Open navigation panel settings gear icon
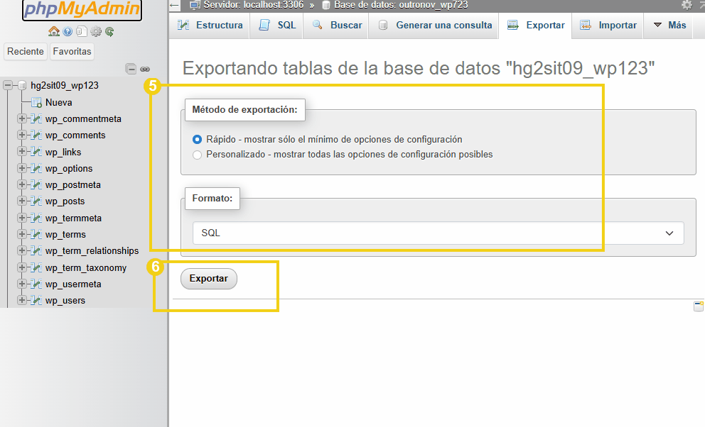Viewport: 705px width, 427px height. (96, 31)
